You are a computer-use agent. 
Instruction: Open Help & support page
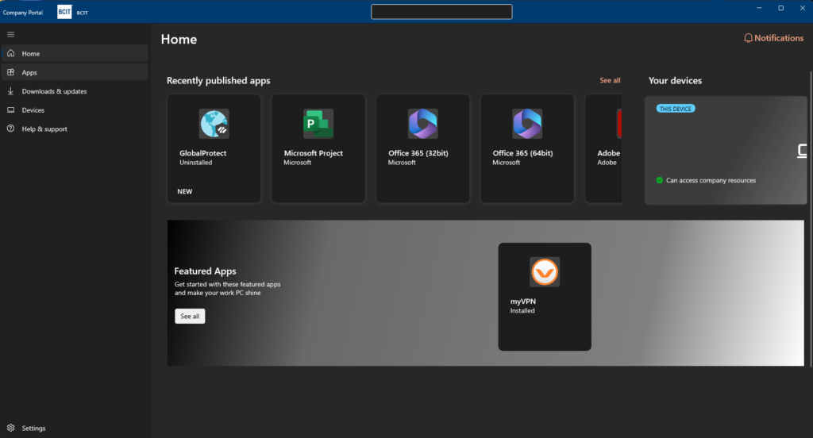click(75, 129)
